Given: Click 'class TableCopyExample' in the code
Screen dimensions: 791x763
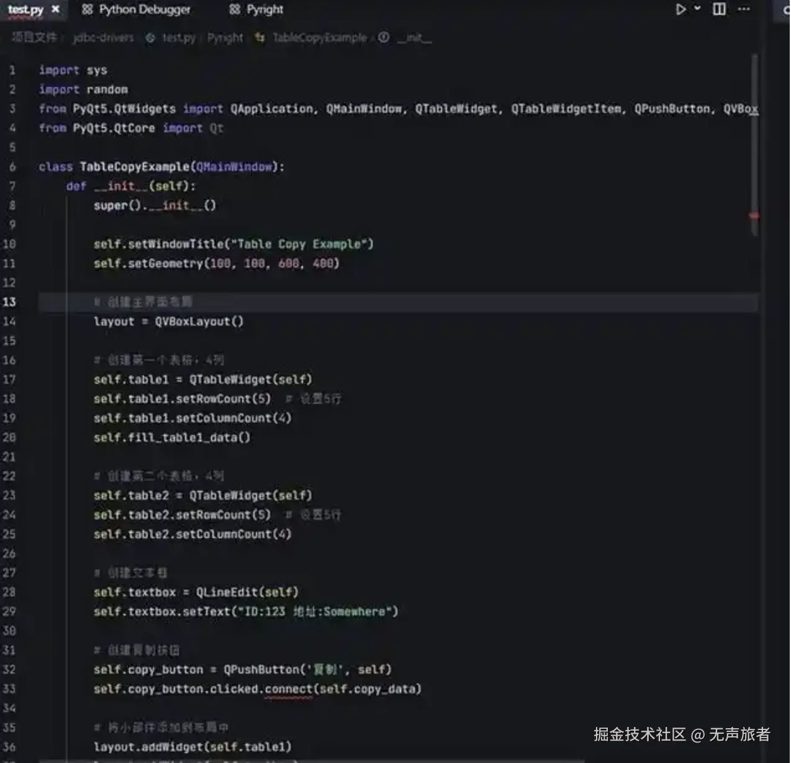Looking at the screenshot, I should (114, 167).
